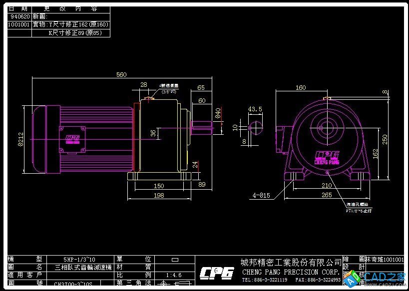The image size is (409, 291).
Task: Click the unit symbol rectangle in title block
Action: tap(174, 260)
